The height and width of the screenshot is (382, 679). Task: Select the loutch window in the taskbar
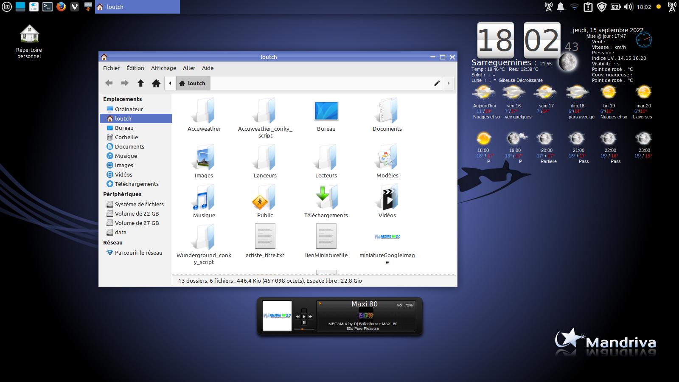[137, 7]
